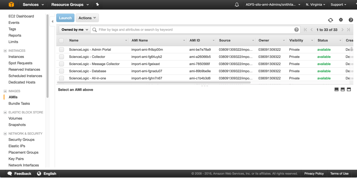
Task: Open the Terms of Use link
Action: tap(339, 174)
